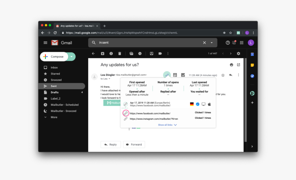Print the conversation
Image resolution: width=296 pixels, height=180 pixels.
[x=231, y=65]
